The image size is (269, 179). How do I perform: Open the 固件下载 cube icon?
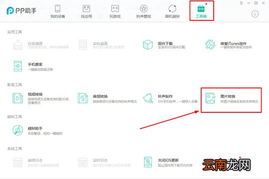(x=148, y=45)
